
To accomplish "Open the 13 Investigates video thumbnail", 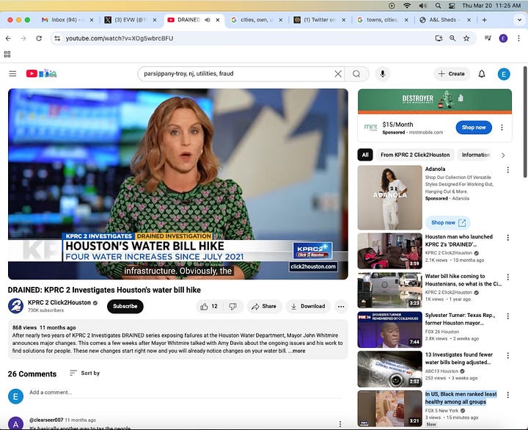I will (389, 369).
